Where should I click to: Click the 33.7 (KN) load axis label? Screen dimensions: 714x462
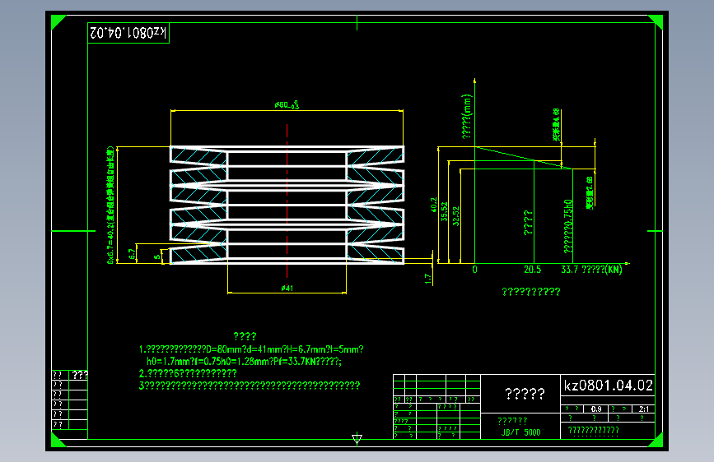tap(591, 269)
